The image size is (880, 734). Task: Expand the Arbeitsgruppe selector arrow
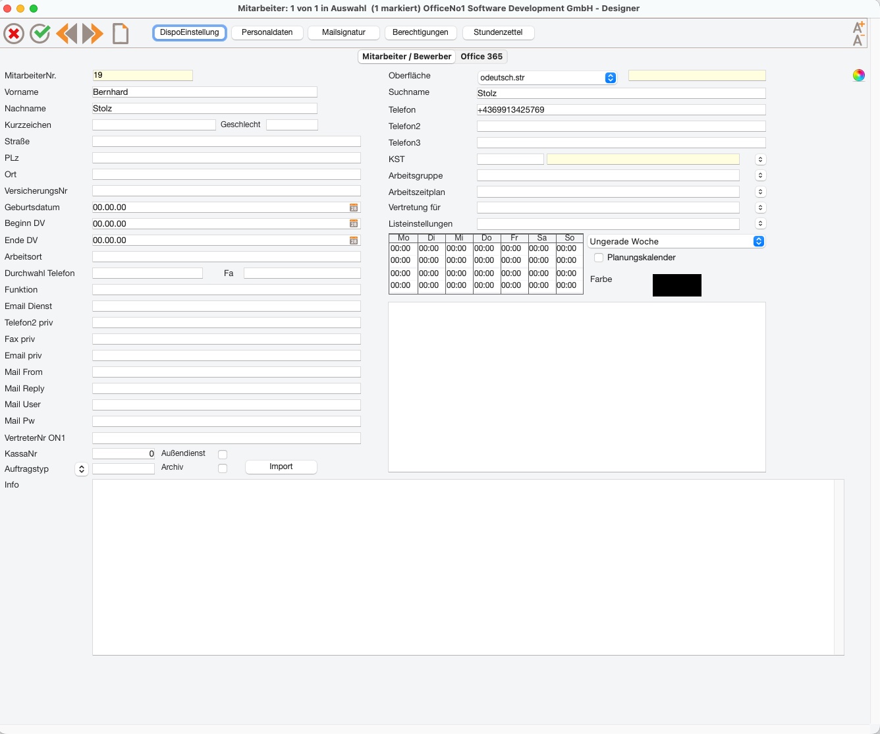click(x=761, y=175)
